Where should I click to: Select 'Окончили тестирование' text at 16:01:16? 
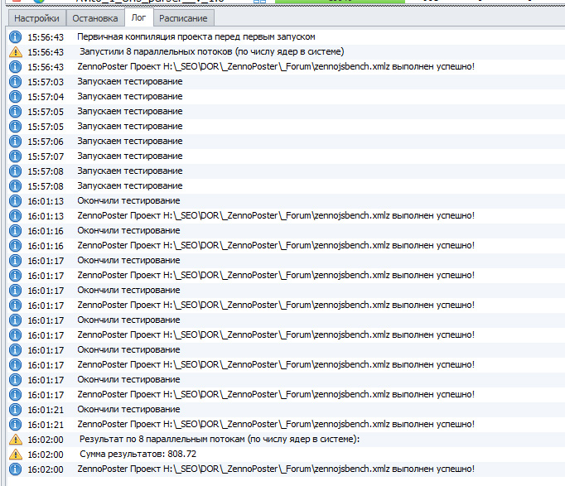click(128, 231)
